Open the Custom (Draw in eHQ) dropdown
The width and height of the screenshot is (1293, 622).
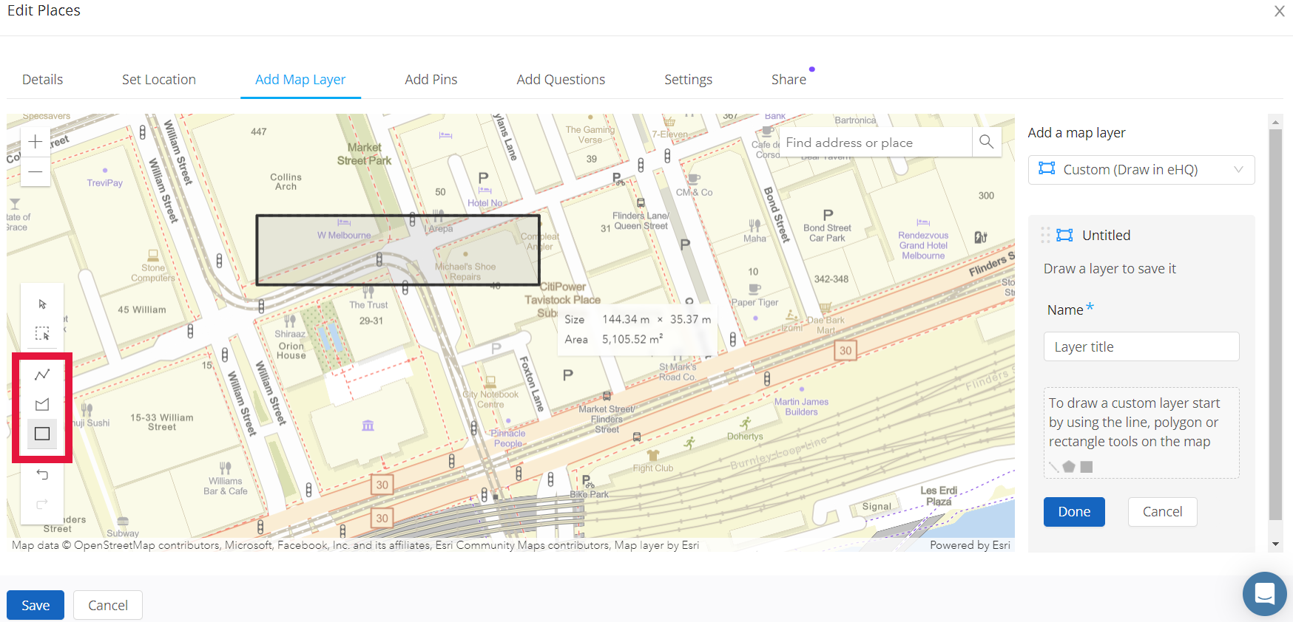click(x=1141, y=170)
